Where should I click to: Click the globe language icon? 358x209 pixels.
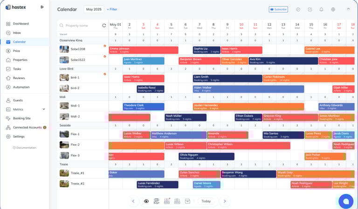pyautogui.click(x=333, y=9)
